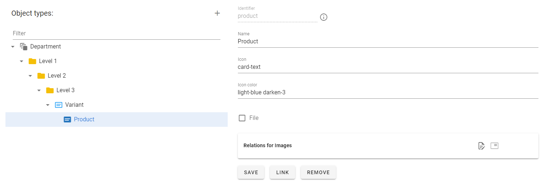The image size is (545, 184).
Task: Select the Product tree item
Action: [x=117, y=120]
